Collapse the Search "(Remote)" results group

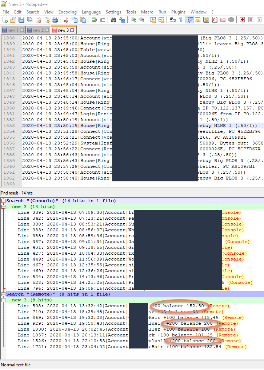click(x=3, y=294)
